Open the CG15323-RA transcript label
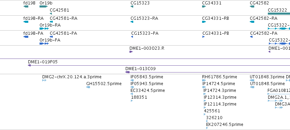 pos(144,18)
